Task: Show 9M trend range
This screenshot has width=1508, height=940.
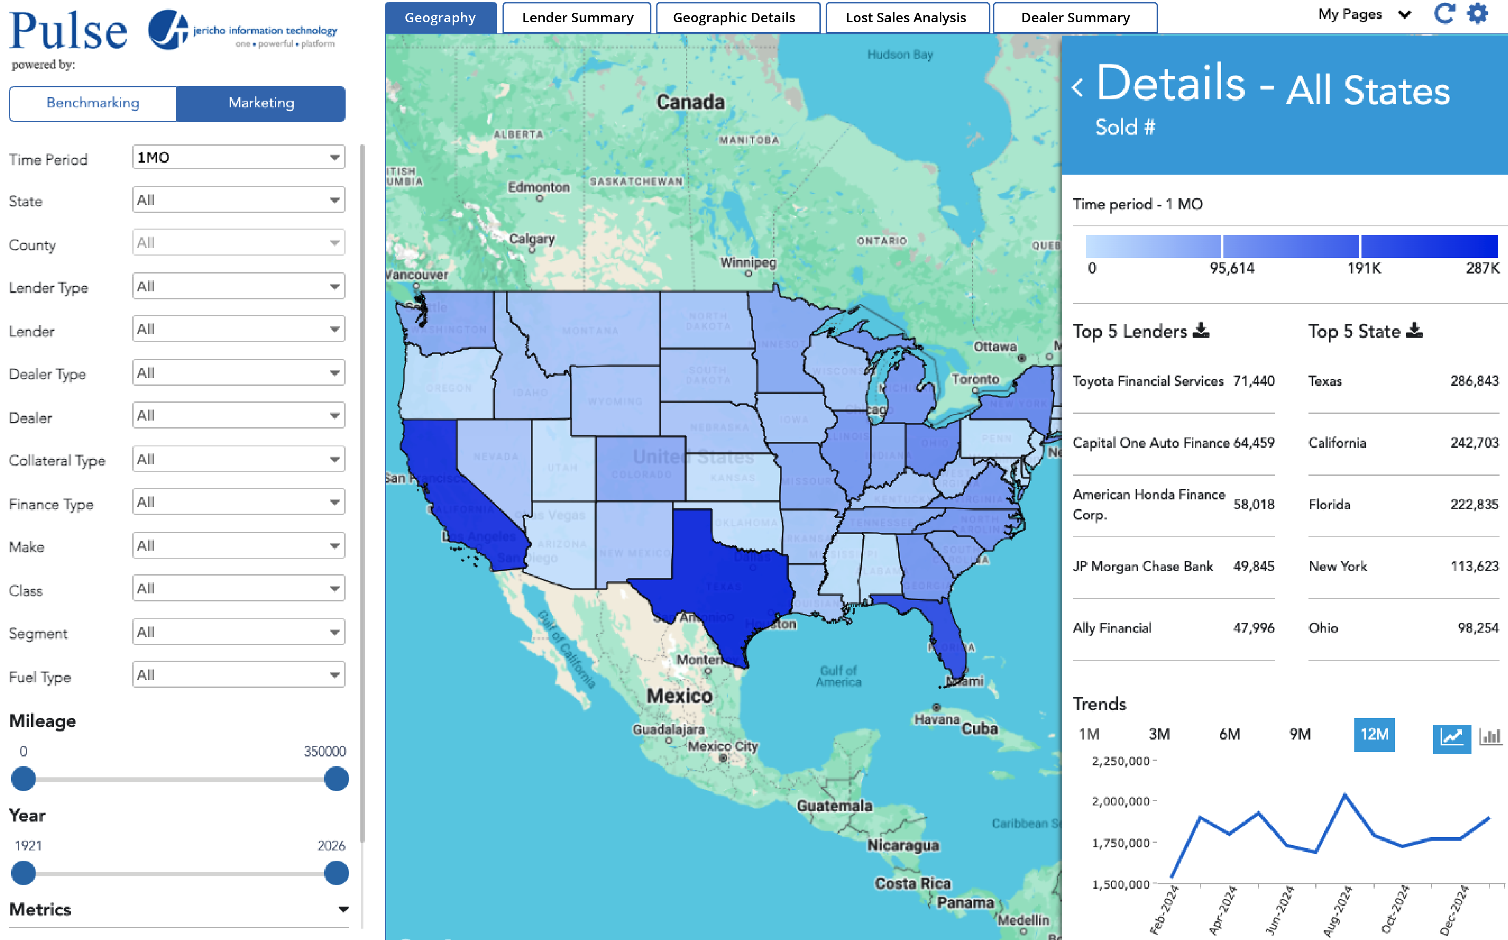Action: pyautogui.click(x=1300, y=734)
